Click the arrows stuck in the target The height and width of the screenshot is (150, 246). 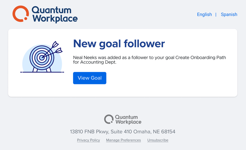pyautogui.click(x=54, y=49)
